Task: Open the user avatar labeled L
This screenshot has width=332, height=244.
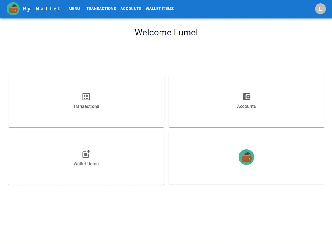Action: pyautogui.click(x=320, y=9)
